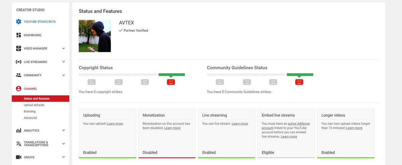Click the second gray face under Copyright Status
This screenshot has width=402, height=165.
(x=119, y=82)
